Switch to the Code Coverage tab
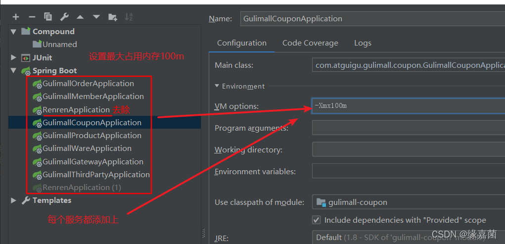Image resolution: width=505 pixels, height=244 pixels. coord(310,43)
